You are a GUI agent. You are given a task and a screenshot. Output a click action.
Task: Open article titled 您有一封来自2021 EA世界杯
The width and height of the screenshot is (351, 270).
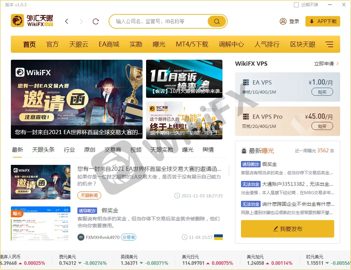[149, 169]
